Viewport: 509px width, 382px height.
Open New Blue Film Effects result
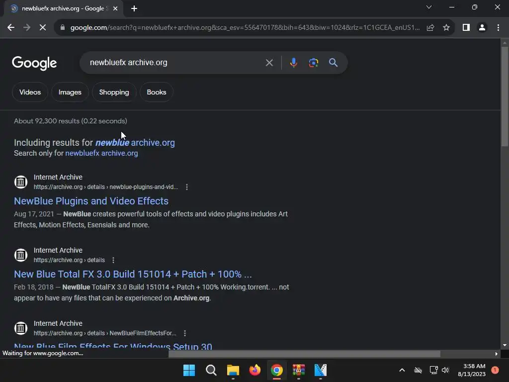113,346
